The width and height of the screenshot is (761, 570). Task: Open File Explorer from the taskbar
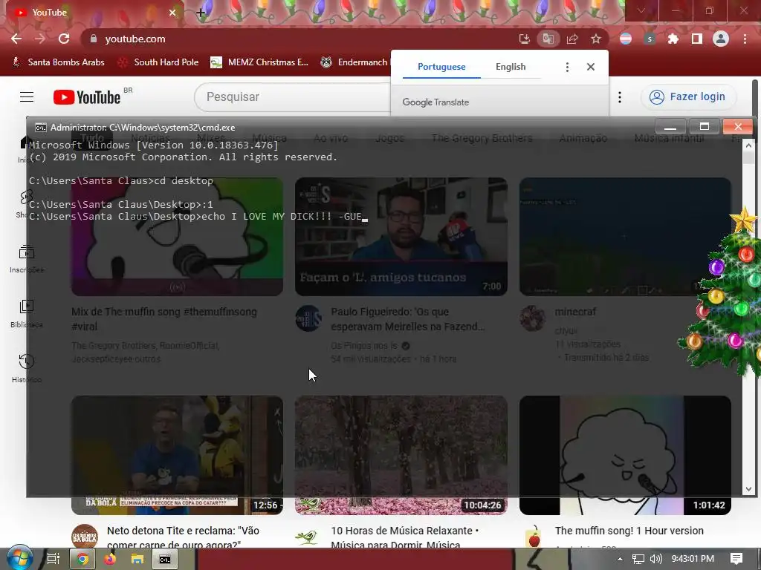[137, 560]
